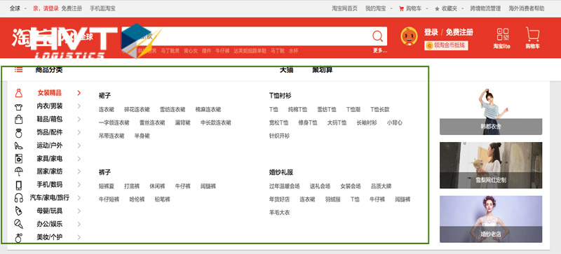Click the 亲,请登录 link
561x254 pixels.
tap(46, 8)
